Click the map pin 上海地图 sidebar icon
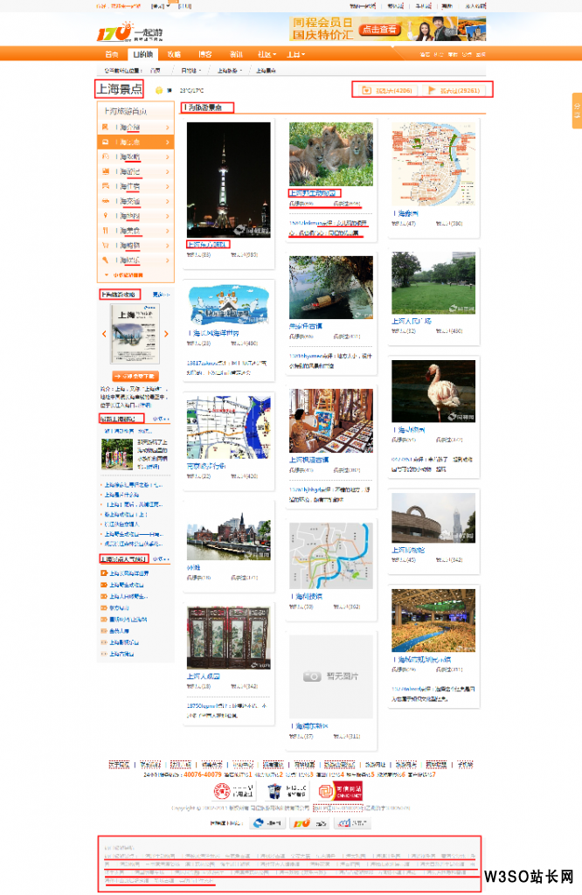The width and height of the screenshot is (582, 895). point(105,216)
